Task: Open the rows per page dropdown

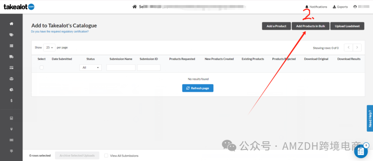Action: pyautogui.click(x=49, y=48)
